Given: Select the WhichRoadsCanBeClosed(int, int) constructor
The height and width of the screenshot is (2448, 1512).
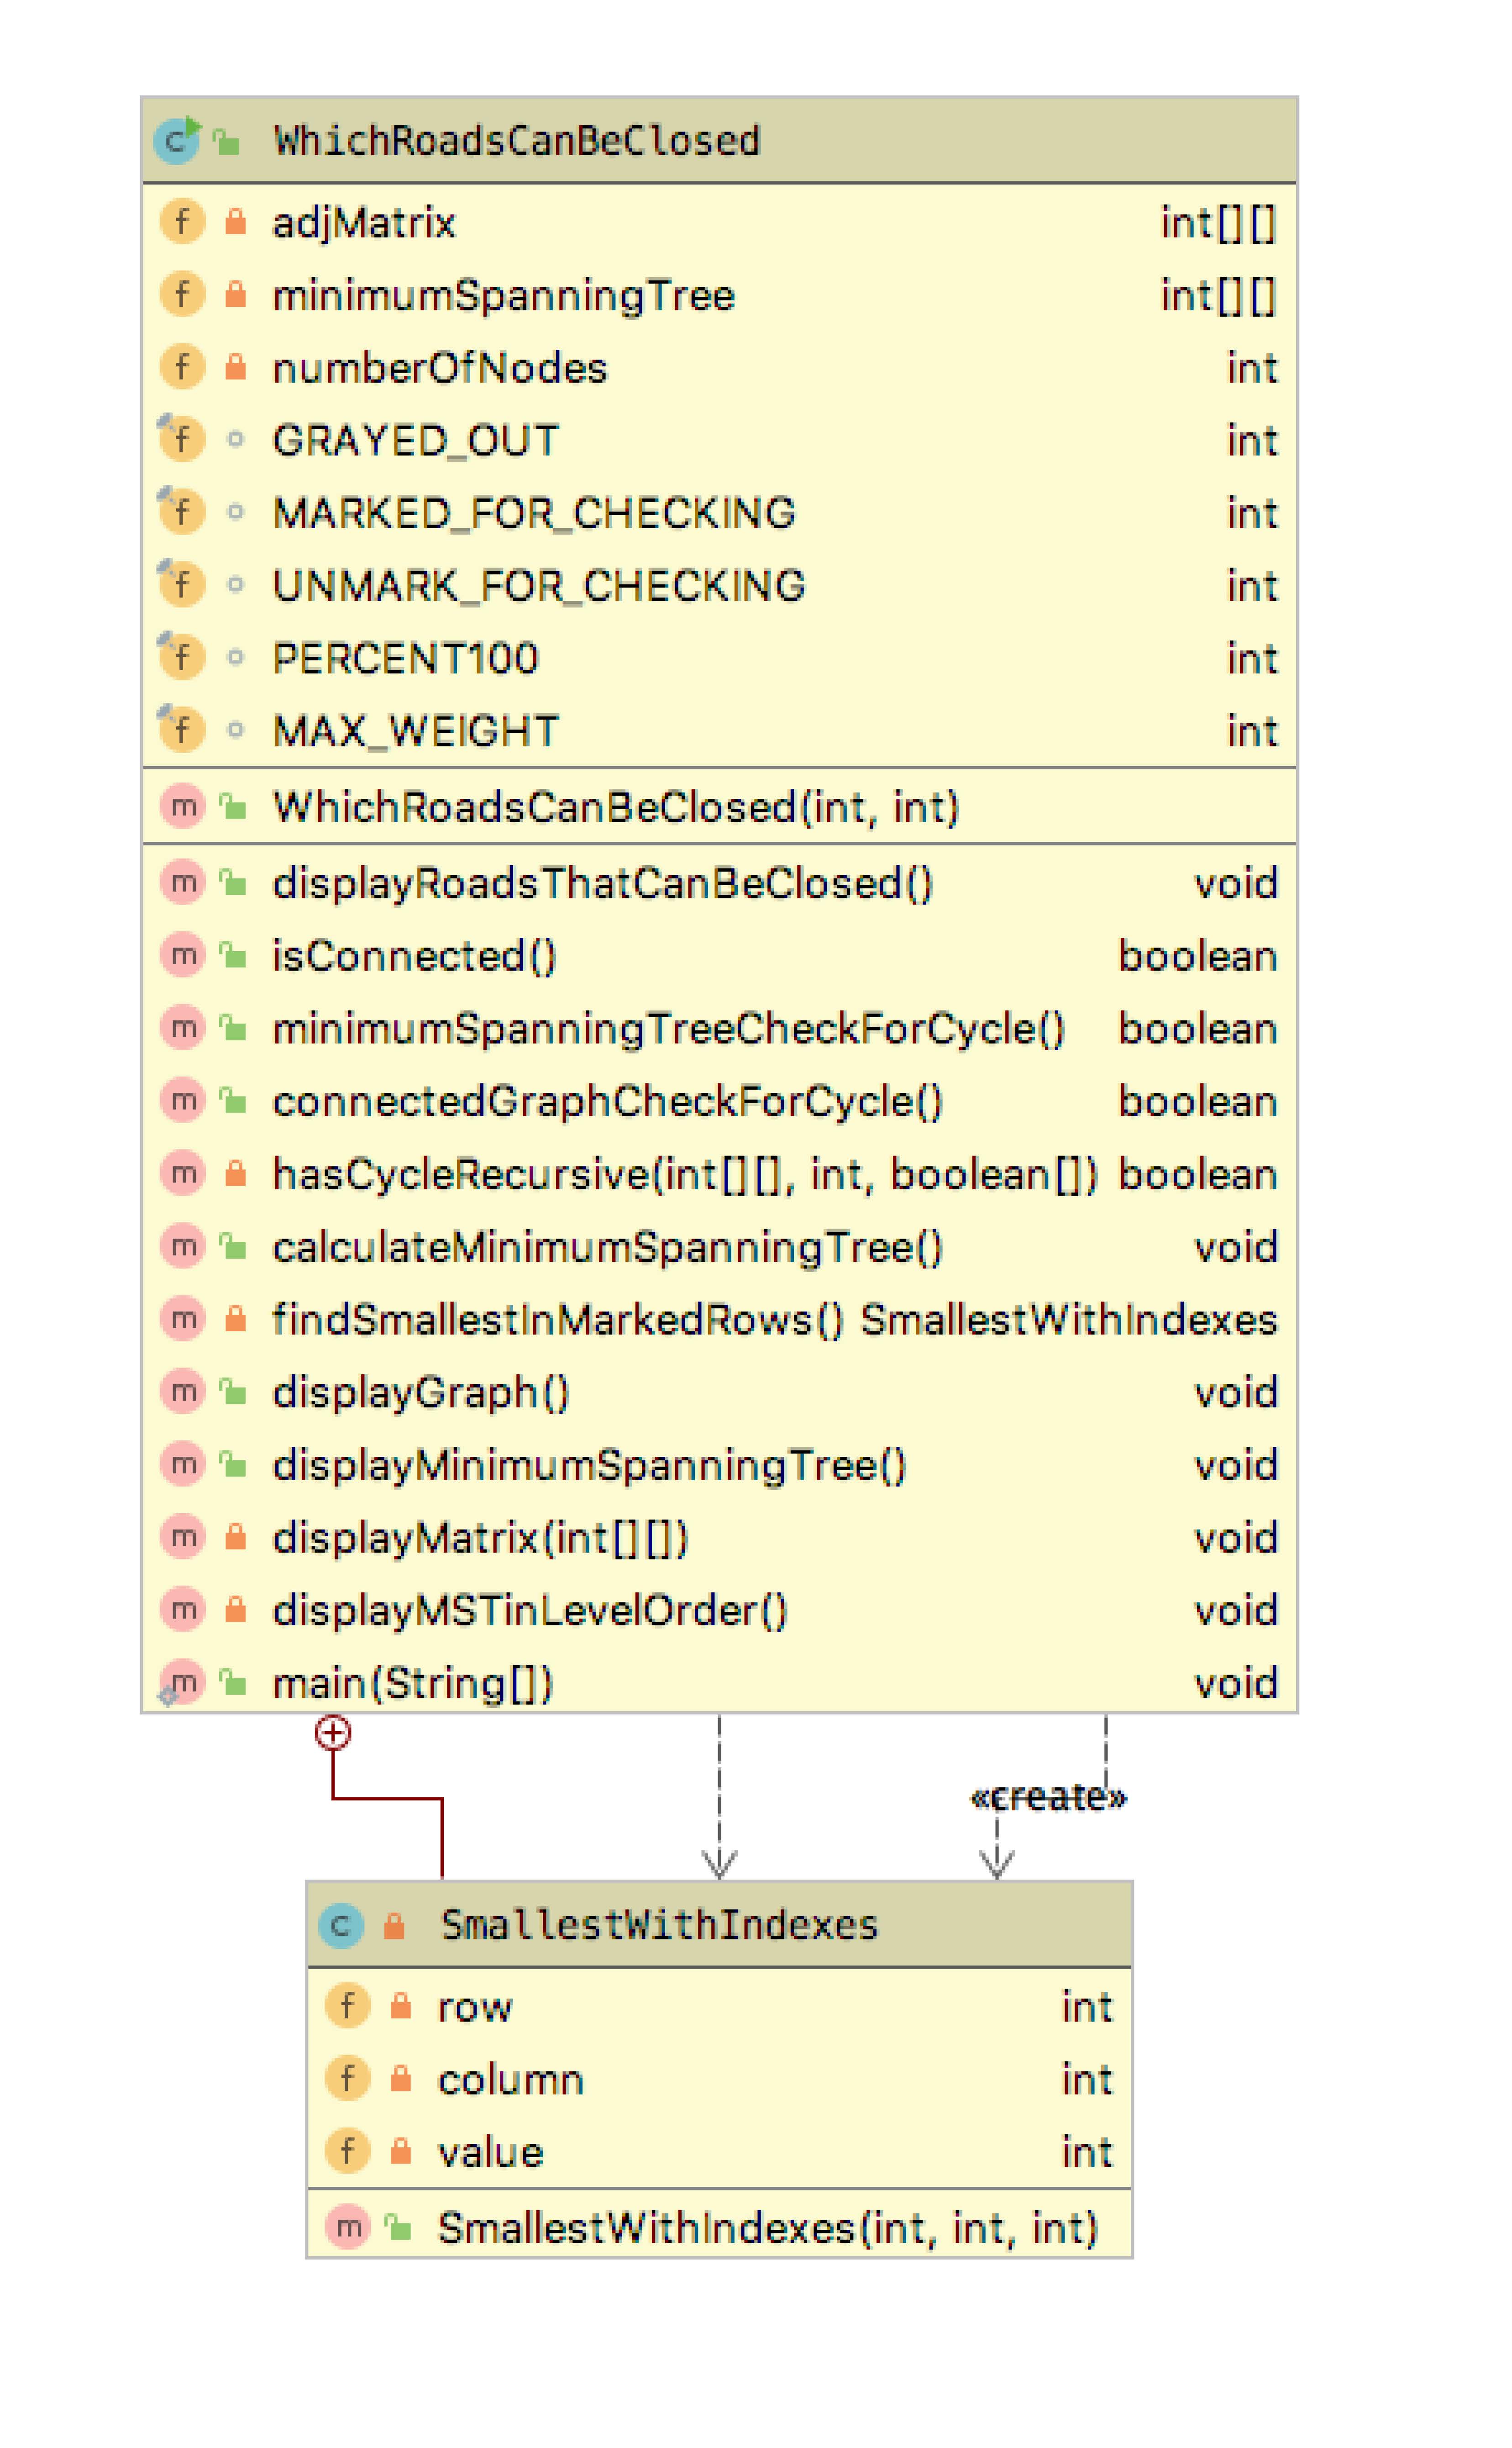Looking at the screenshot, I should click(x=616, y=807).
